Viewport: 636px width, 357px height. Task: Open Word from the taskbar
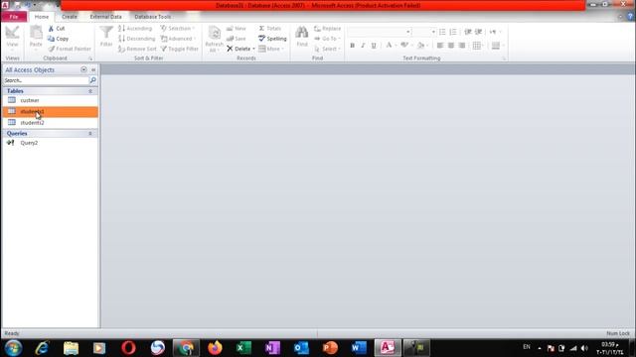coord(359,348)
